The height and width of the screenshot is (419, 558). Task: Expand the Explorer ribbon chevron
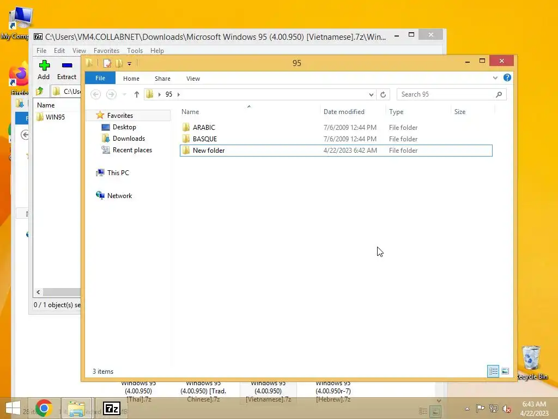pos(495,77)
